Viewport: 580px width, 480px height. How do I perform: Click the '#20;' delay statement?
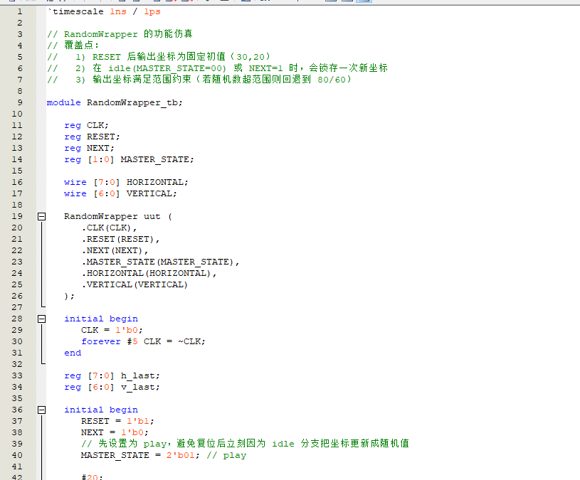(92, 477)
